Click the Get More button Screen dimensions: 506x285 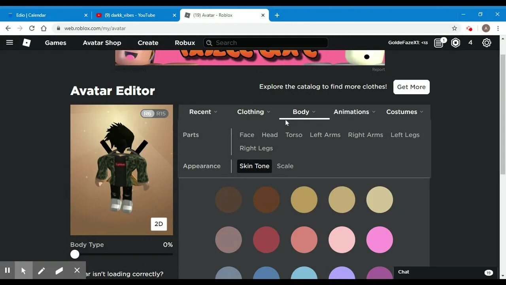tap(412, 87)
